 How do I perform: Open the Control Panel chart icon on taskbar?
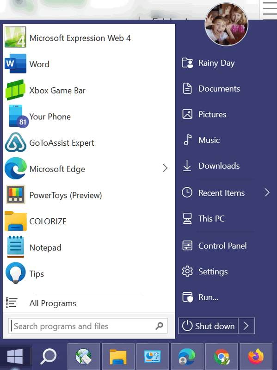(153, 356)
